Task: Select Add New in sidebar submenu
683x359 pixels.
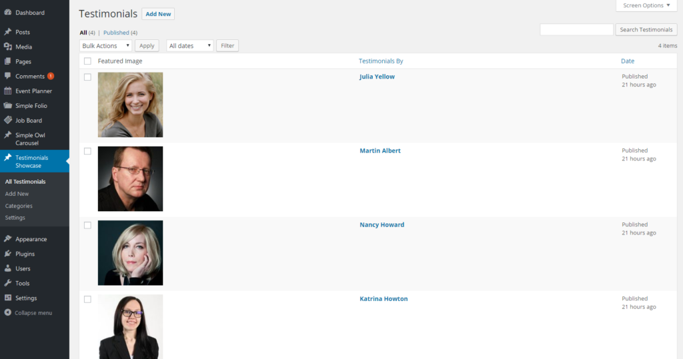Action: pyautogui.click(x=17, y=194)
